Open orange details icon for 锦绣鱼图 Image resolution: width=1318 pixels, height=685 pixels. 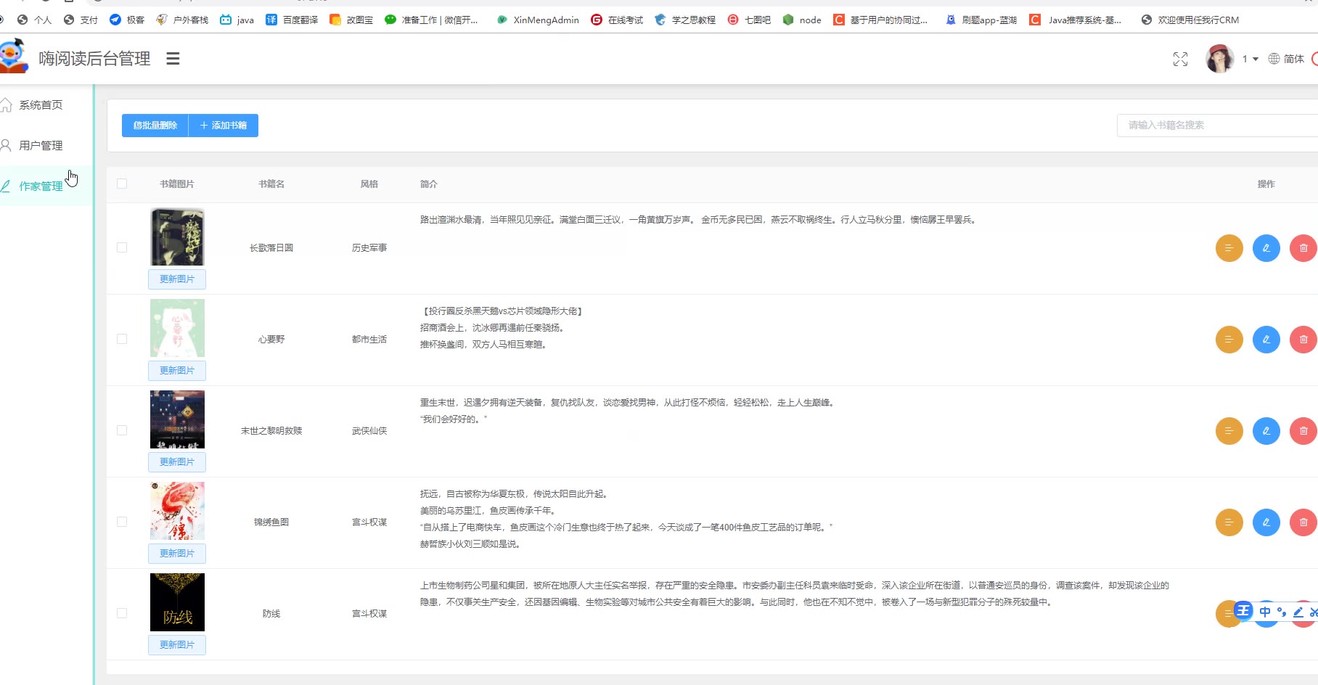1229,522
